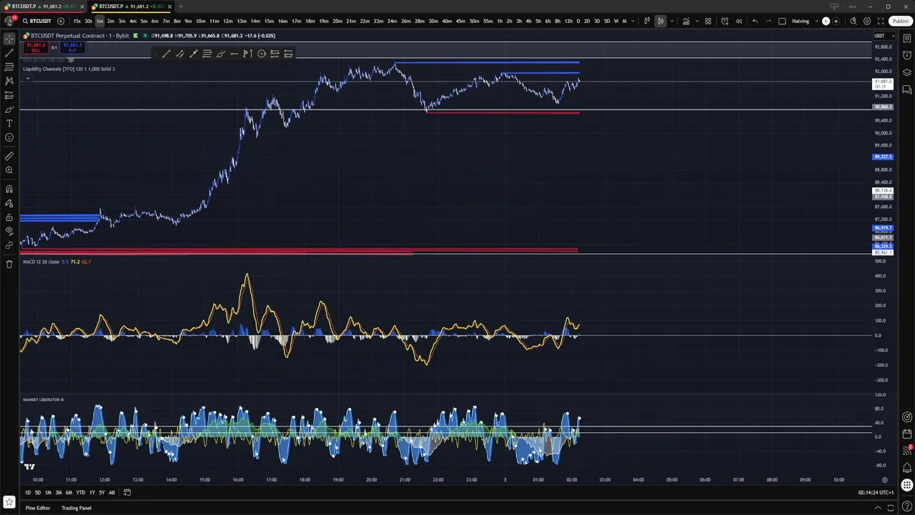Switch to the D daily timeframe

[x=578, y=21]
